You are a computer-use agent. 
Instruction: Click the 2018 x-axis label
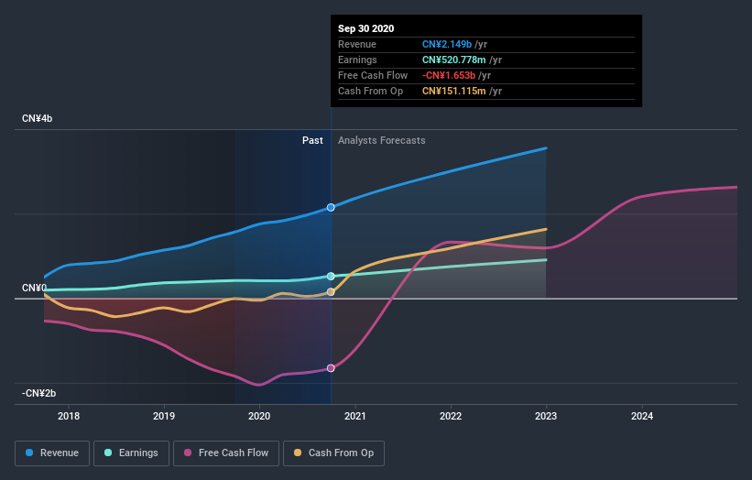(x=69, y=416)
